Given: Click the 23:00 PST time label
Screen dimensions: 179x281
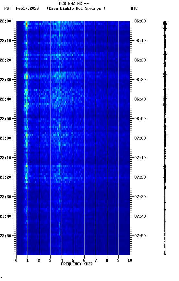Looking at the screenshot, I should [x=6, y=138].
